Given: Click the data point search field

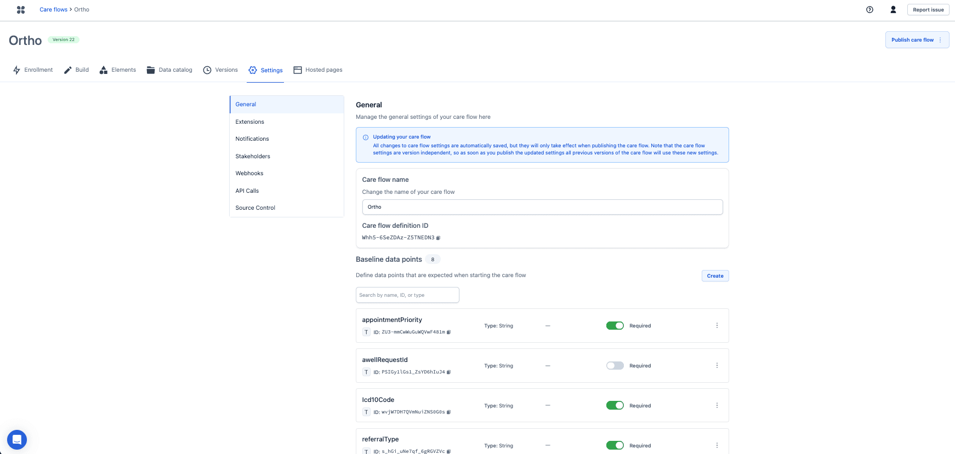Looking at the screenshot, I should tap(407, 295).
